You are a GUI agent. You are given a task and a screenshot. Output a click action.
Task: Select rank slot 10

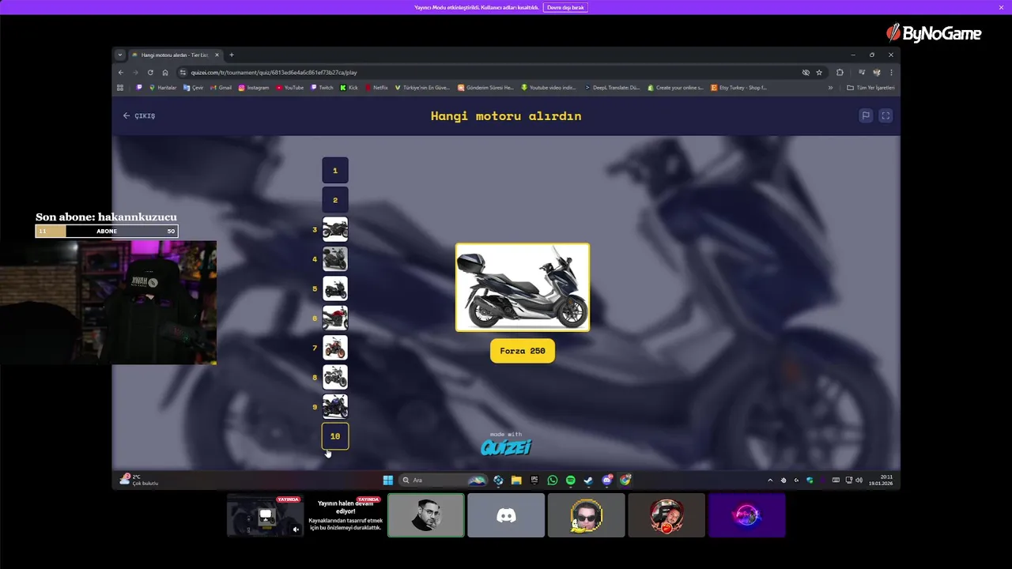point(335,436)
